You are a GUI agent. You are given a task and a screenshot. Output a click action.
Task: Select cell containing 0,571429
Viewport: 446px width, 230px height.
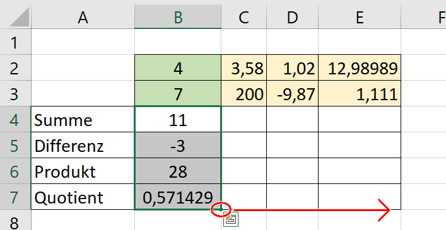point(178,197)
